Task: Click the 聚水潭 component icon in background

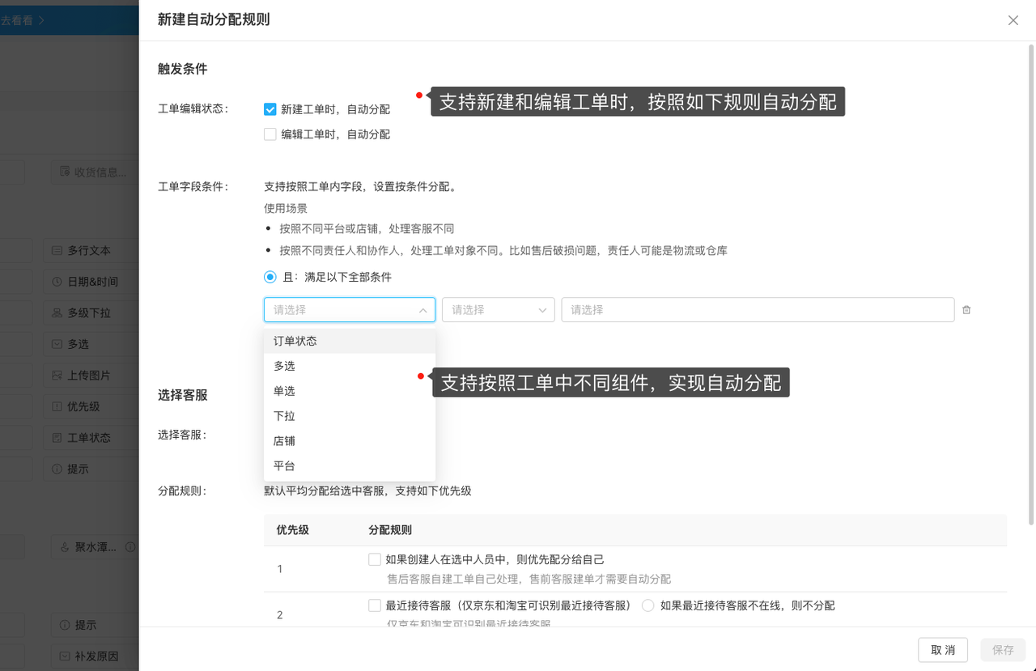Action: [x=65, y=547]
